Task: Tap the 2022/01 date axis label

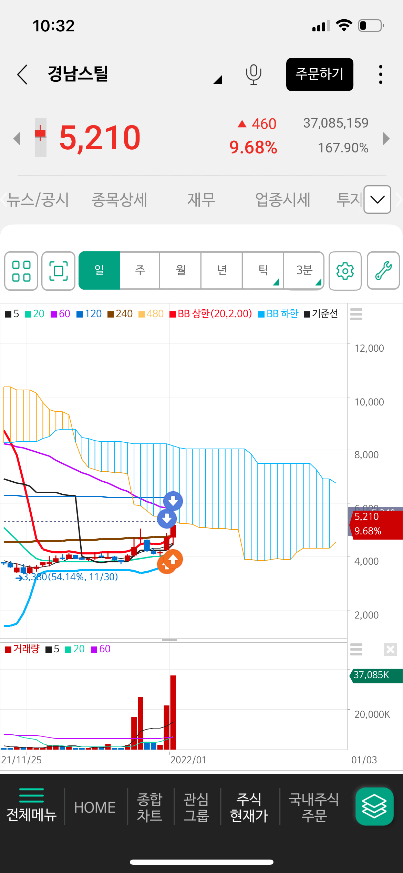Action: [188, 760]
